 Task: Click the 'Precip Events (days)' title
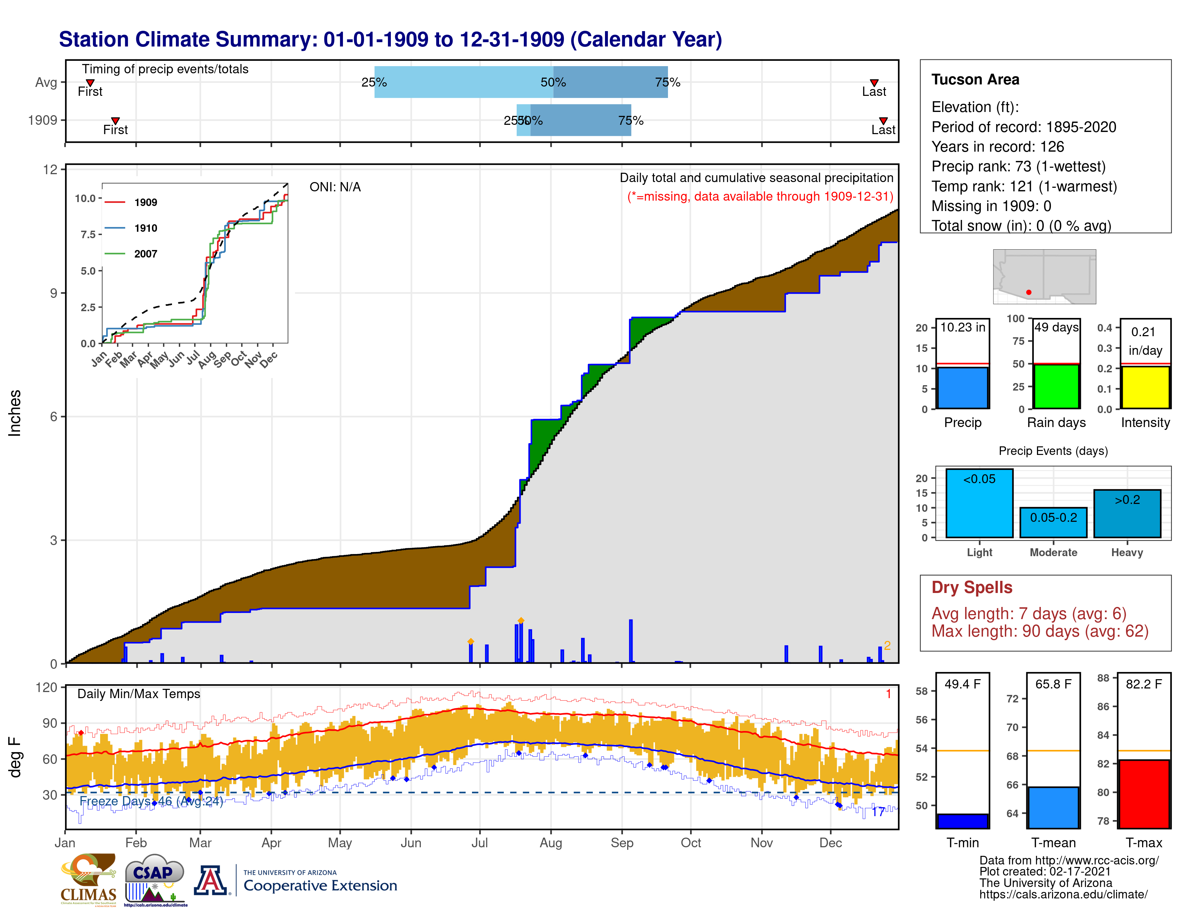click(1053, 451)
